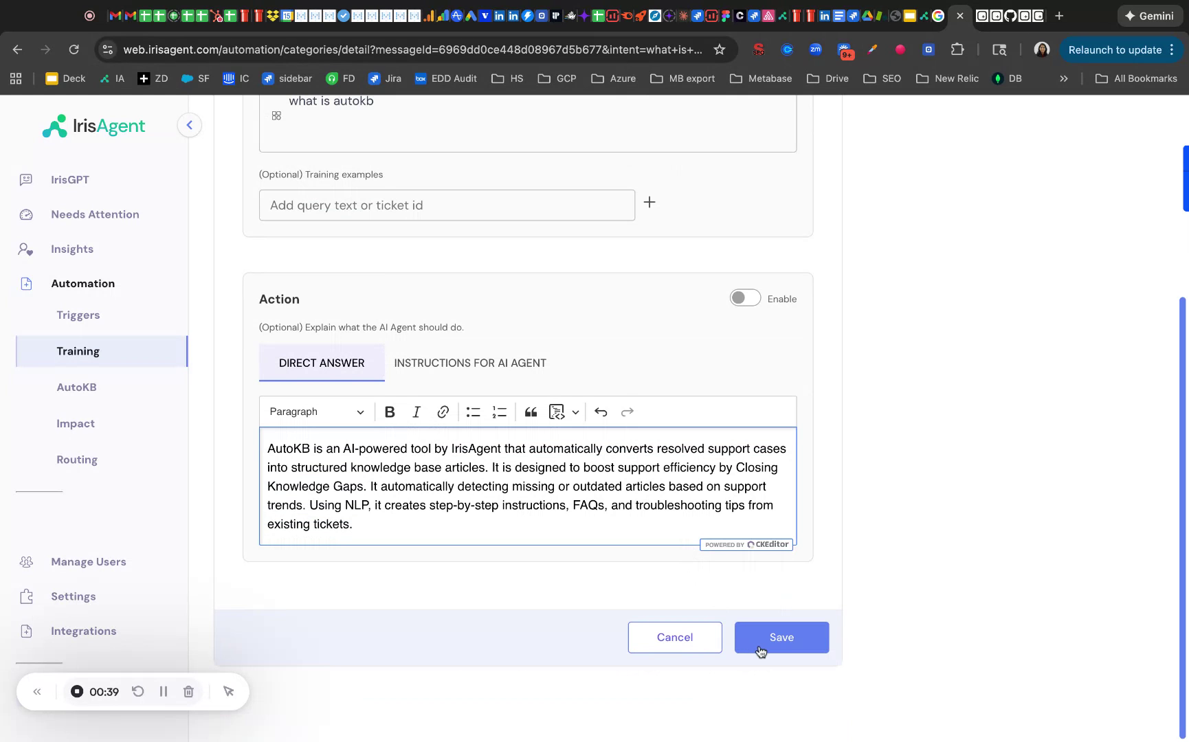Image resolution: width=1189 pixels, height=742 pixels.
Task: Open the Impact submenu item
Action: [x=76, y=423]
